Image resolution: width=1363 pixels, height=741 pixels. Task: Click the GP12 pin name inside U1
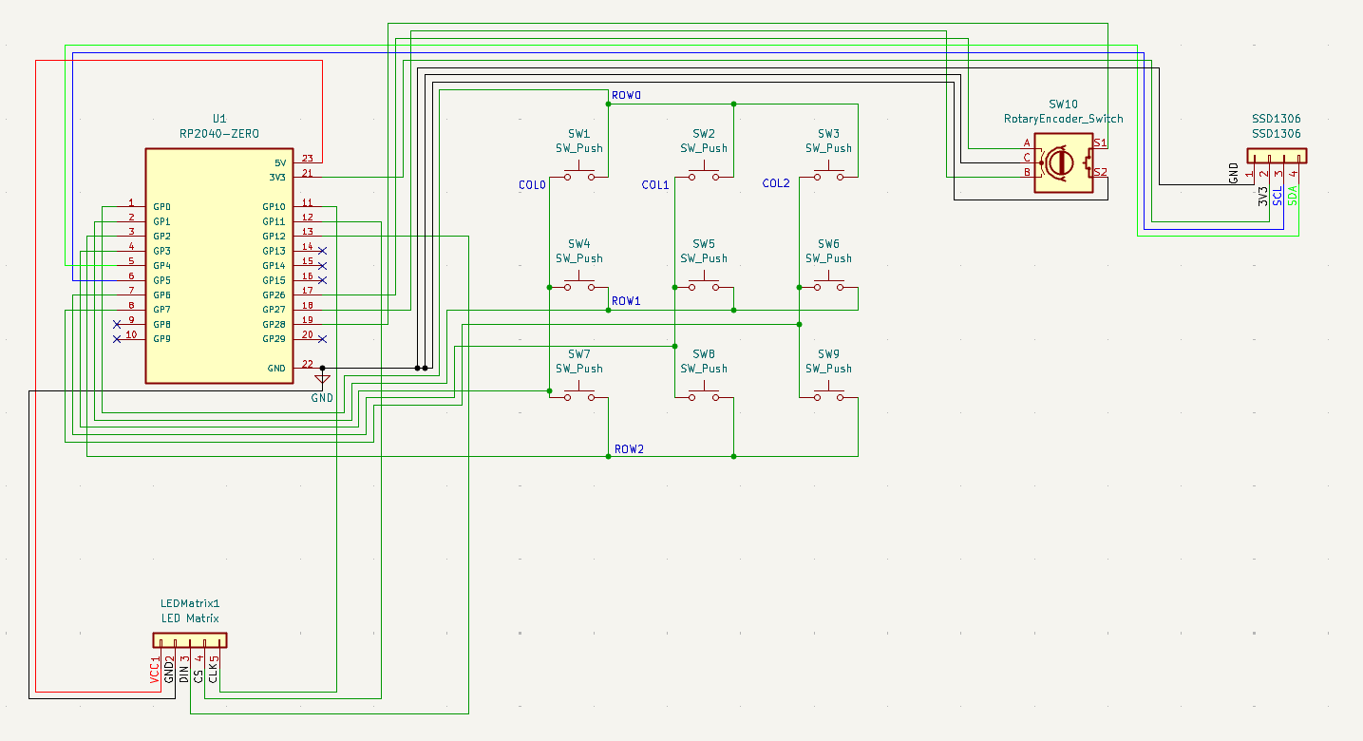(274, 237)
